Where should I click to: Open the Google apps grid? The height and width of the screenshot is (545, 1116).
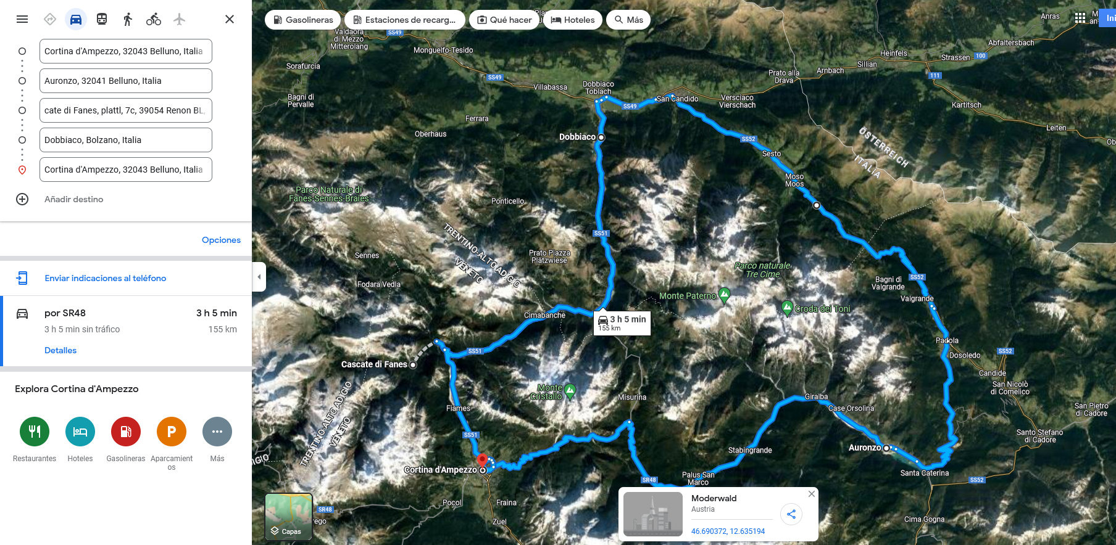point(1080,18)
